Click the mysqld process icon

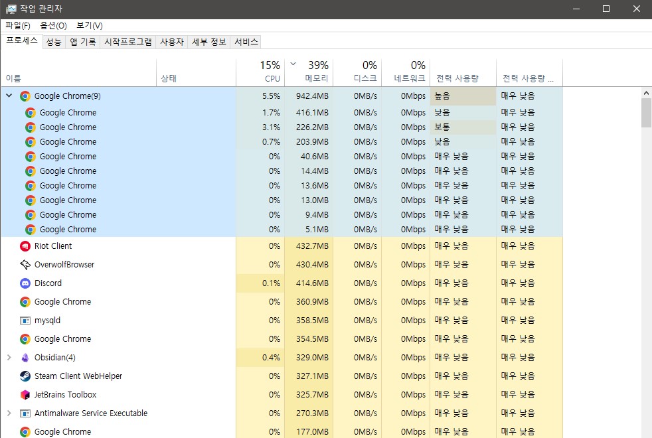tap(25, 321)
